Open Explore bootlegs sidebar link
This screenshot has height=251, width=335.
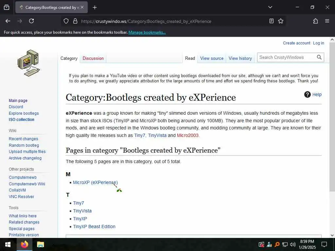24,113
